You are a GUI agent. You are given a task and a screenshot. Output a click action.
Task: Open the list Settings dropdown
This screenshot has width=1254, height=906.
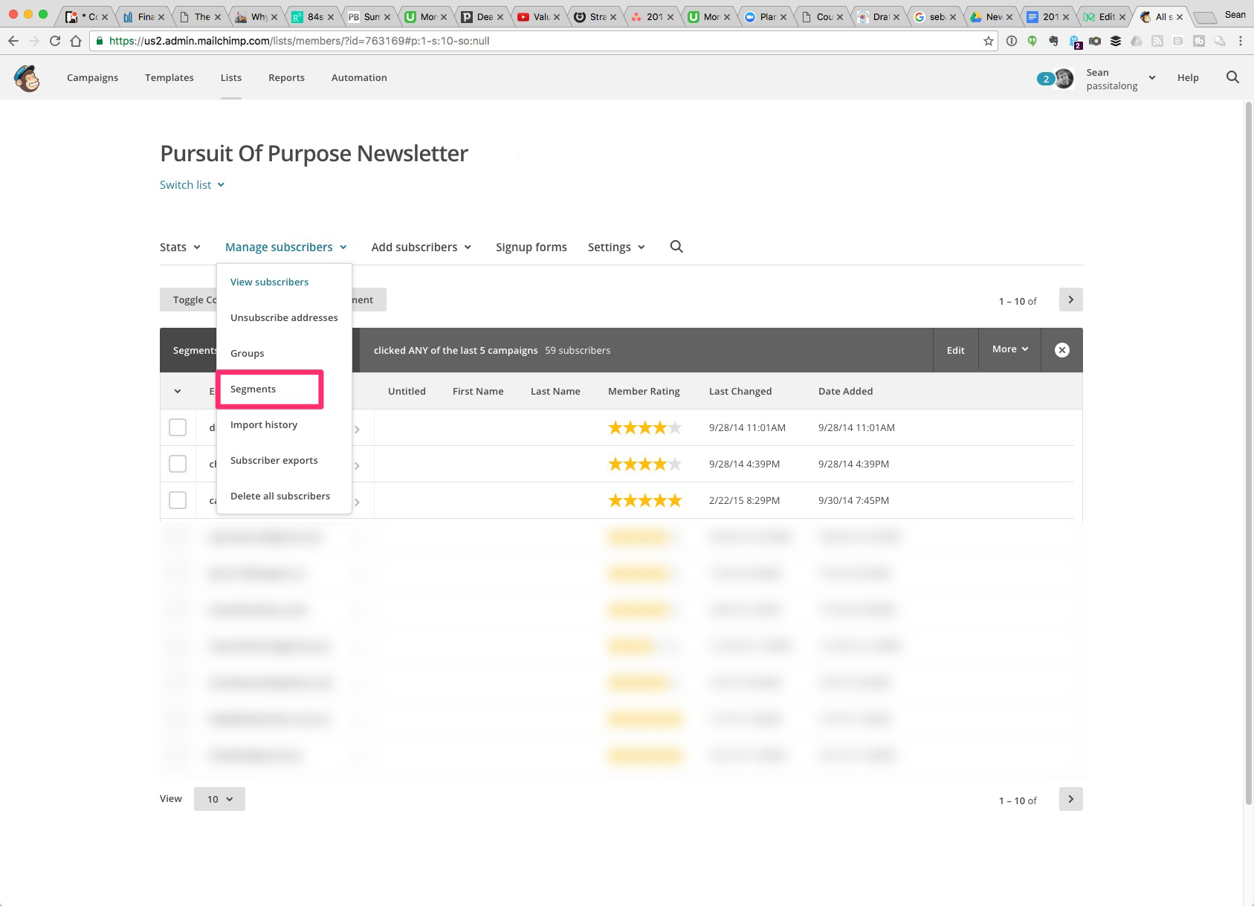click(x=616, y=247)
